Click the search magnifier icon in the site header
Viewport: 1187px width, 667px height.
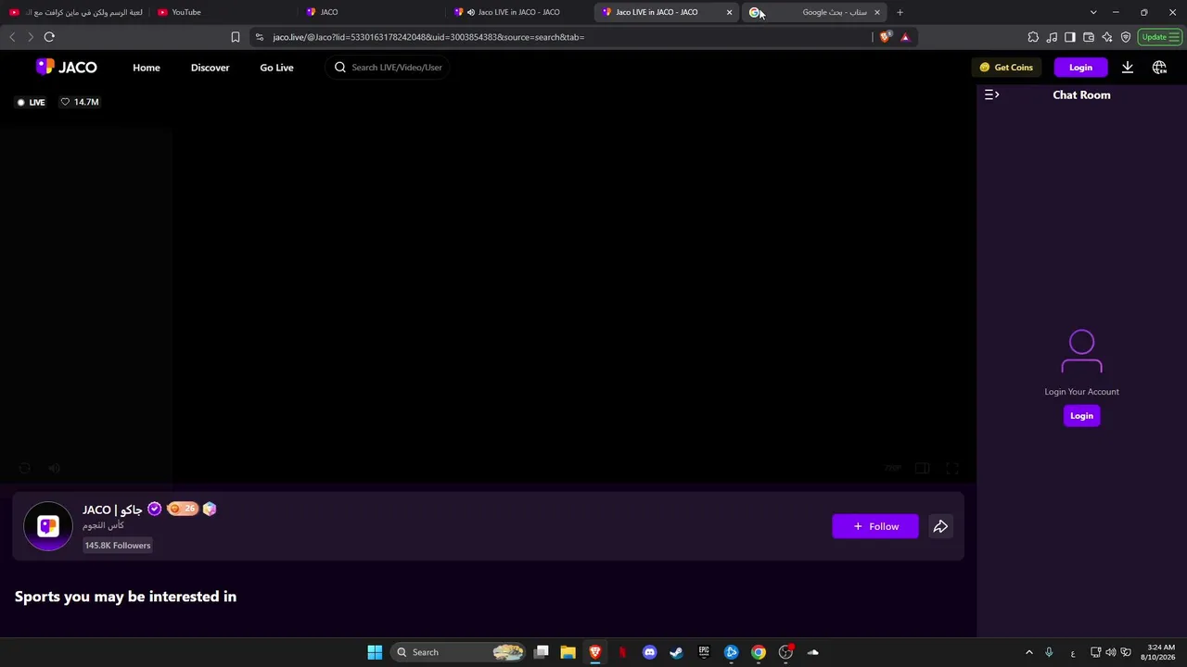pyautogui.click(x=340, y=68)
